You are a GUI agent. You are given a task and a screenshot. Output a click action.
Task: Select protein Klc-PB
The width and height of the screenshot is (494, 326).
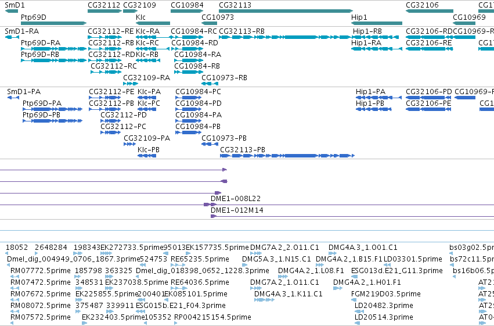coord(149,150)
